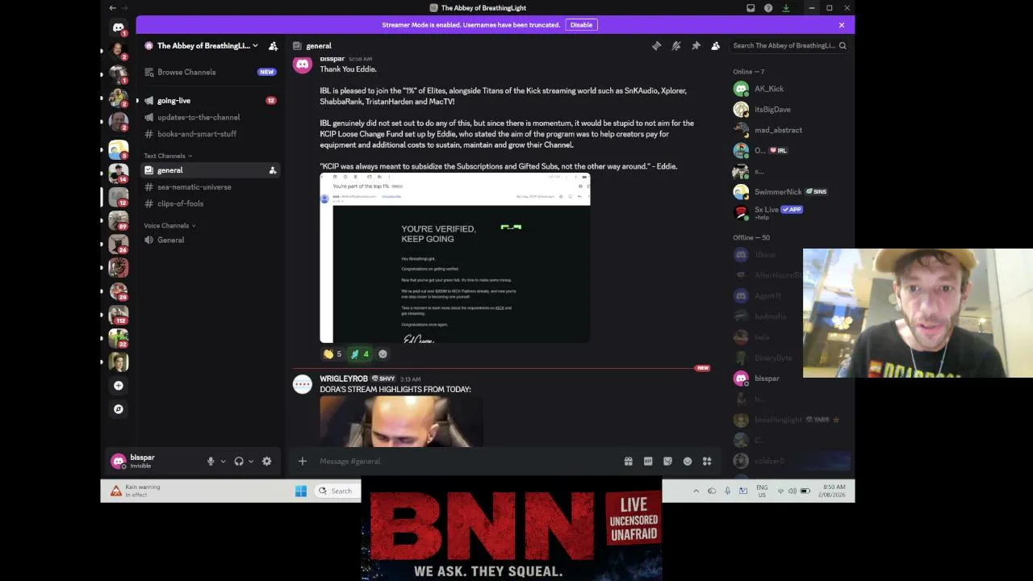Click the server search field
This screenshot has height=581, width=1033.
[789, 46]
